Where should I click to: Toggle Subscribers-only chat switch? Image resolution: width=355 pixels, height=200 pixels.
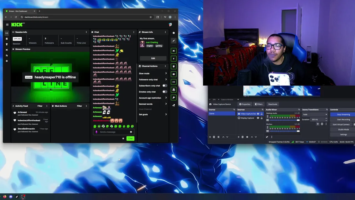164,86
